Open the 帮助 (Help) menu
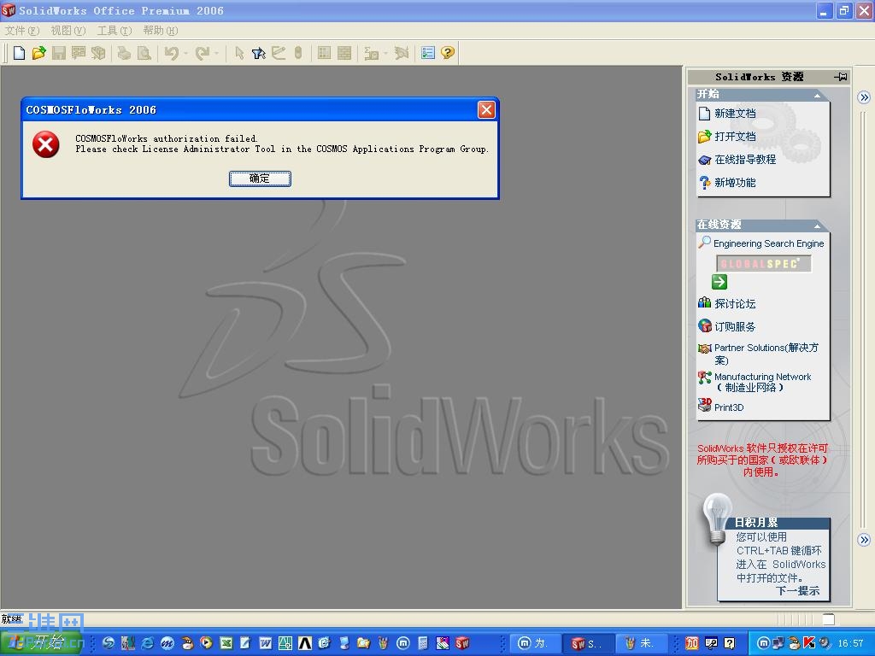875x656 pixels. click(x=160, y=30)
